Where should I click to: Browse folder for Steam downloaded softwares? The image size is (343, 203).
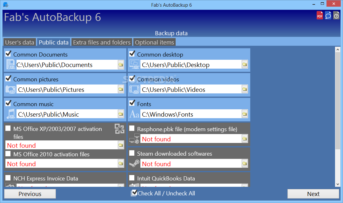pos(245,163)
